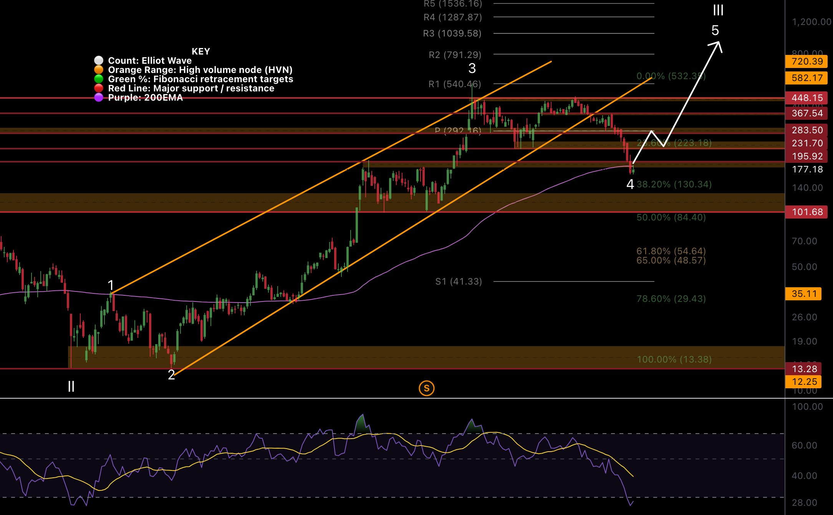Click the orange HVN key circle
This screenshot has height=515, width=833.
tap(99, 70)
